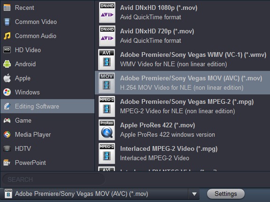Click the Common Audio music note icon
This screenshot has height=202, width=270.
point(7,36)
